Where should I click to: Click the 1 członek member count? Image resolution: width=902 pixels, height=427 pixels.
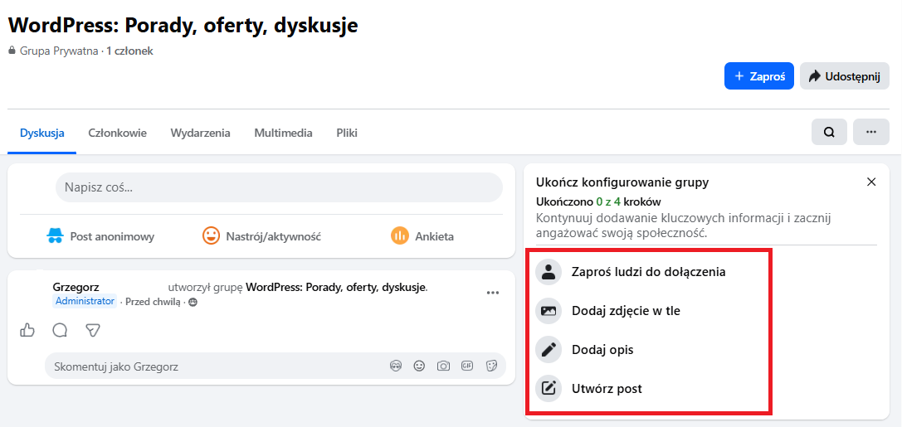[x=129, y=51]
